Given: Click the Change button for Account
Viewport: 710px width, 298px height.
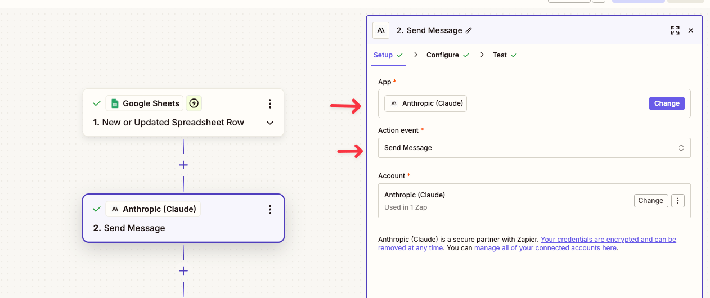Looking at the screenshot, I should point(651,201).
